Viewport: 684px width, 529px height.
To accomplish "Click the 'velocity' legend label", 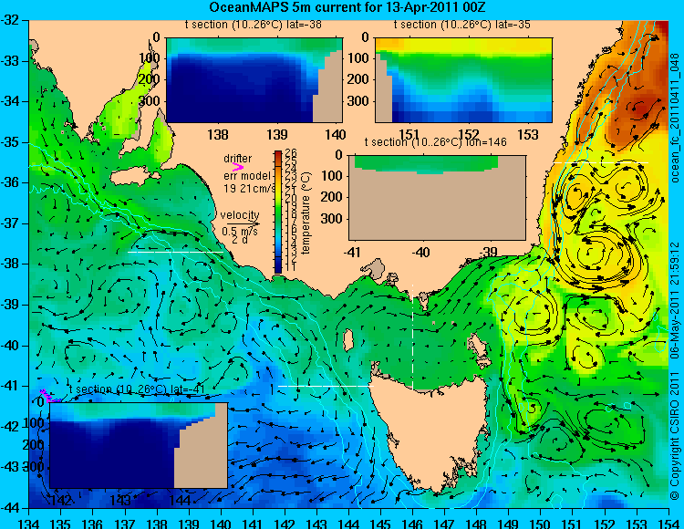I will pos(240,215).
